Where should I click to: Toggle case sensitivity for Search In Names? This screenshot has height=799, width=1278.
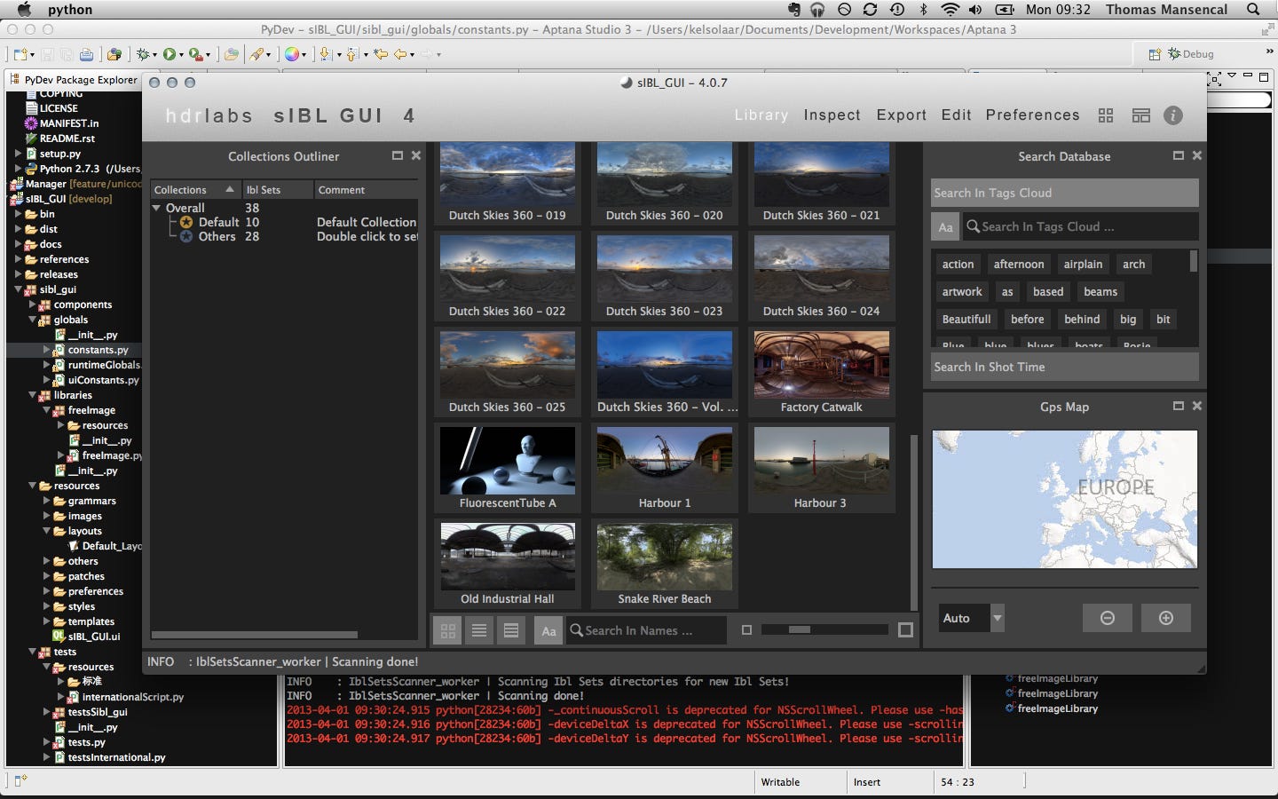pos(548,630)
